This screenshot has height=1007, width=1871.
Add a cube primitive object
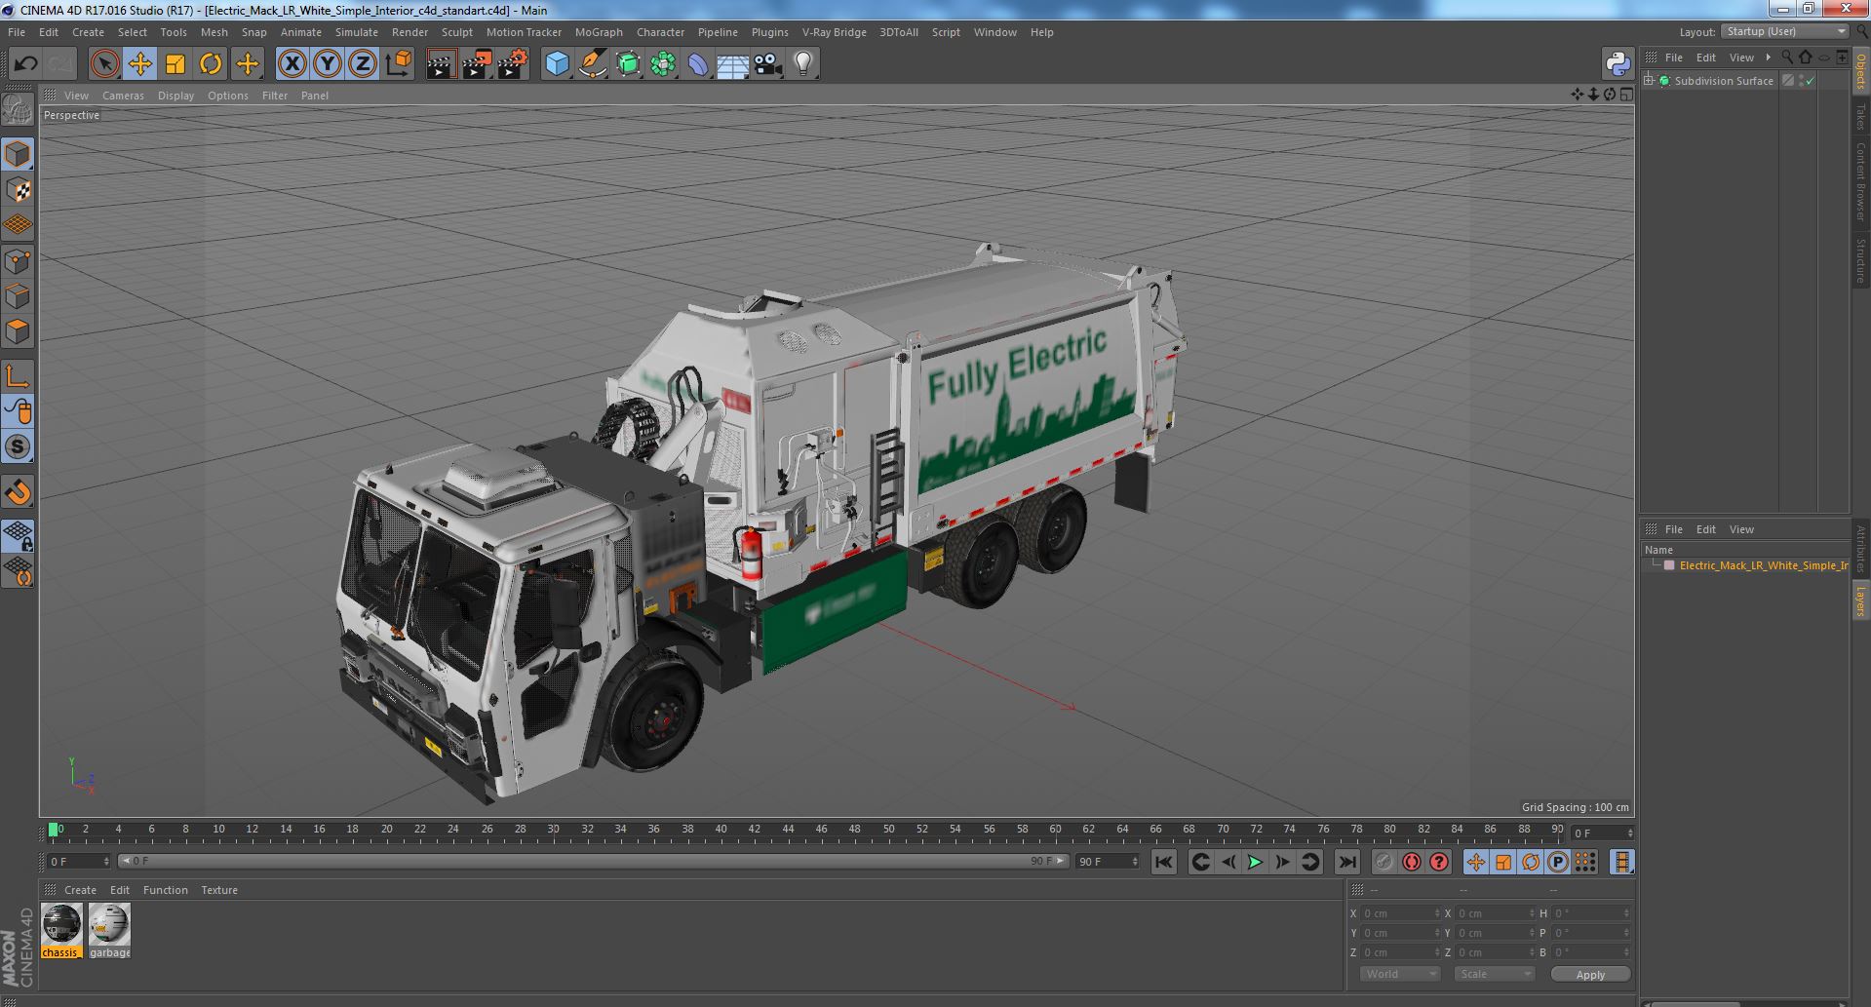[x=557, y=64]
